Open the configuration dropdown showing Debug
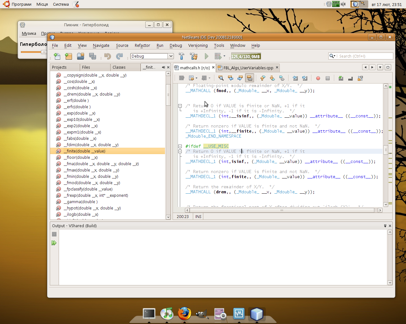Viewport: 406px width, 324px height. 171,56
